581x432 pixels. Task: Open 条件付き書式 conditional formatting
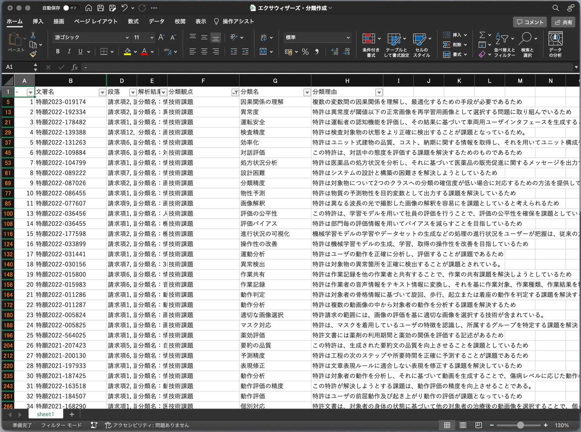(371, 45)
